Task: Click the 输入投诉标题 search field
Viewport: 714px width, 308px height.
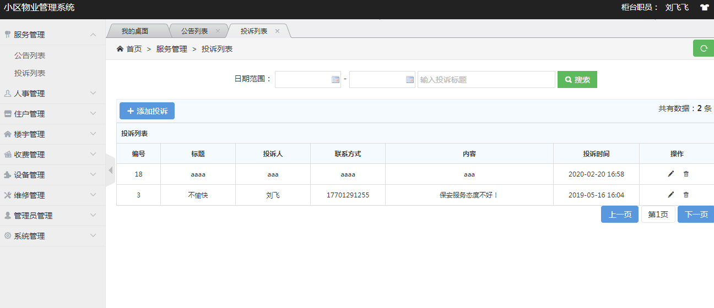Action: [486, 80]
